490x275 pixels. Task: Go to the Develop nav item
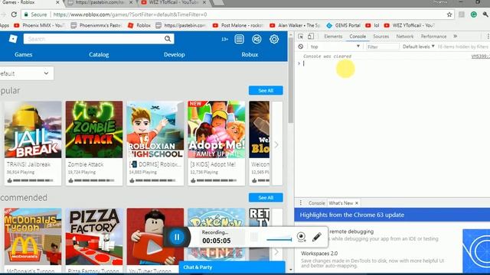pos(175,54)
